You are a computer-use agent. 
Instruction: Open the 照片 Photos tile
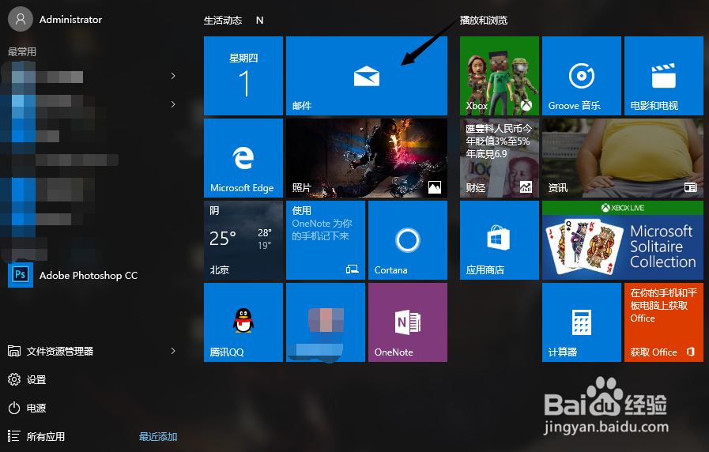367,158
